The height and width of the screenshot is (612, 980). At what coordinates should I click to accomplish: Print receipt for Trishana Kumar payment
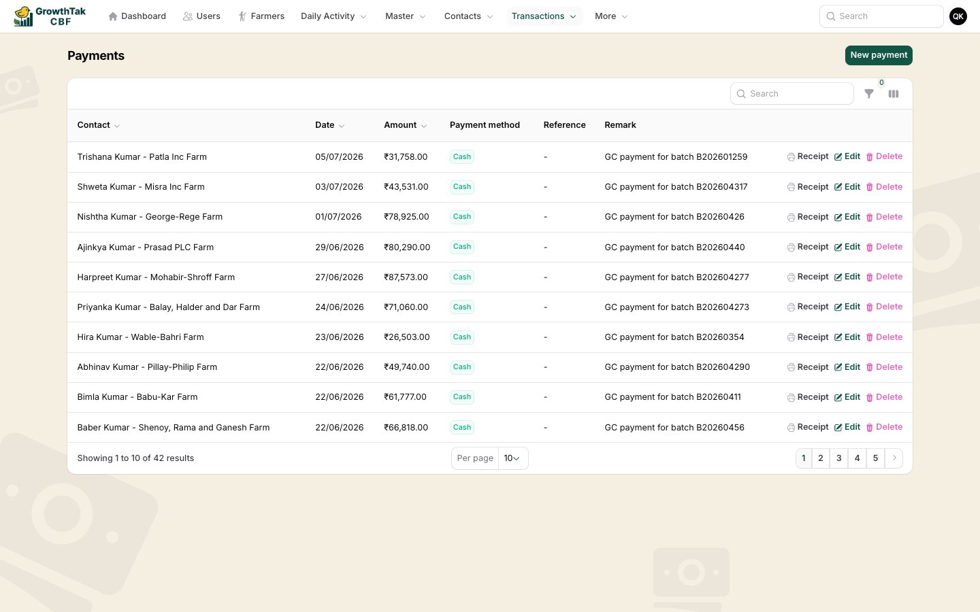(808, 156)
